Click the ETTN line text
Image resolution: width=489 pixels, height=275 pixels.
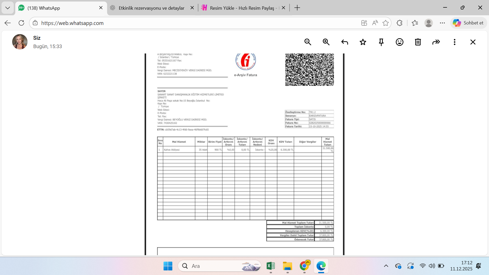(183, 130)
